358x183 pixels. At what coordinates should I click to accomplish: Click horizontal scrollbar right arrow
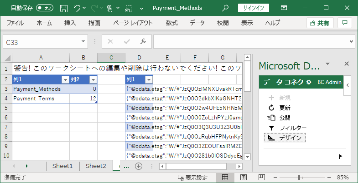click(x=239, y=166)
